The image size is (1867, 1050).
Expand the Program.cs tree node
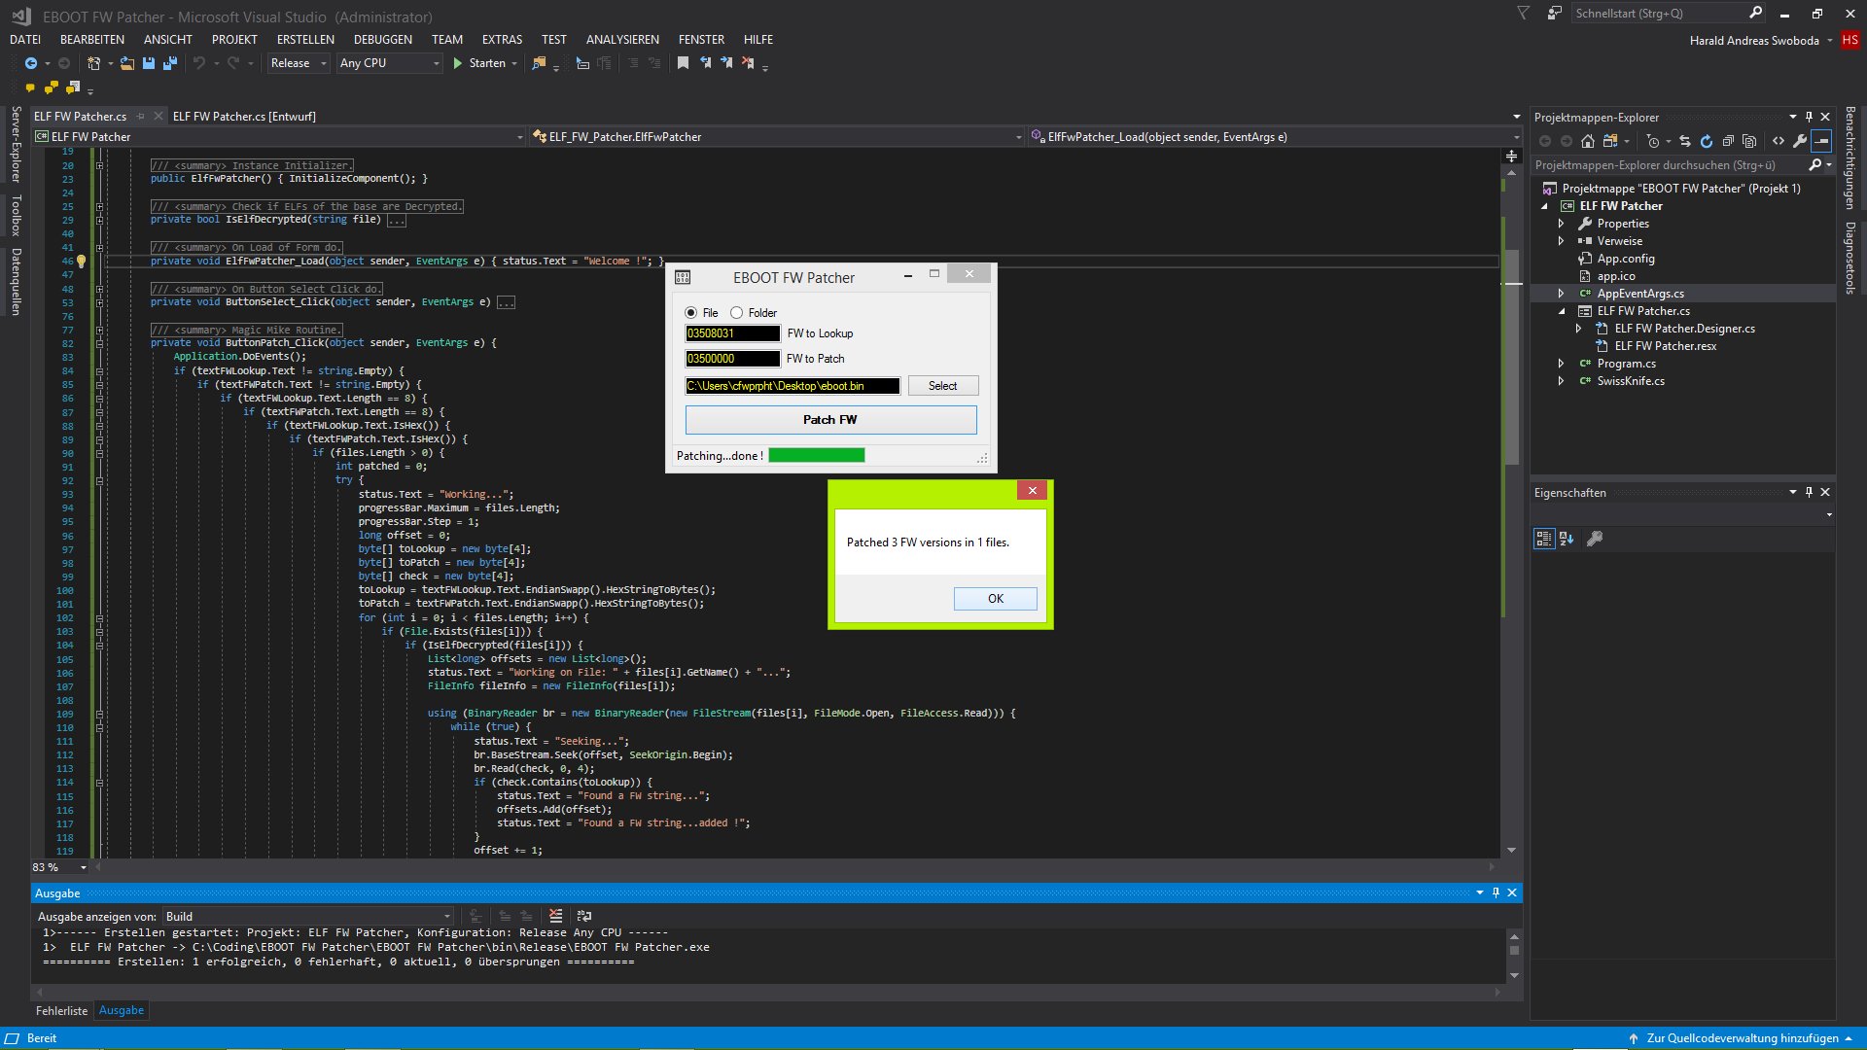pyautogui.click(x=1562, y=364)
